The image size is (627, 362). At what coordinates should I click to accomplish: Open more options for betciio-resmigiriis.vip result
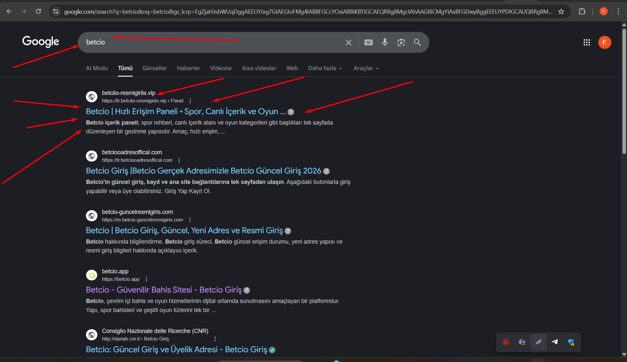190,101
